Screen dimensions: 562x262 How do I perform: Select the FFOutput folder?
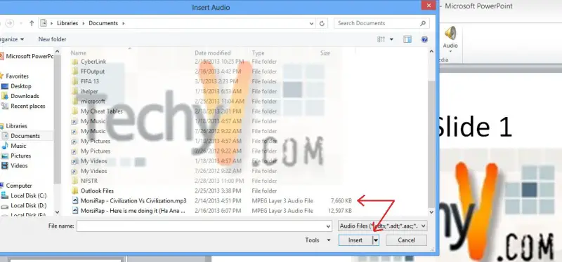pos(93,71)
